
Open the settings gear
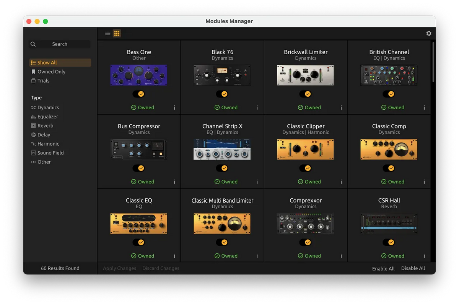click(x=429, y=33)
